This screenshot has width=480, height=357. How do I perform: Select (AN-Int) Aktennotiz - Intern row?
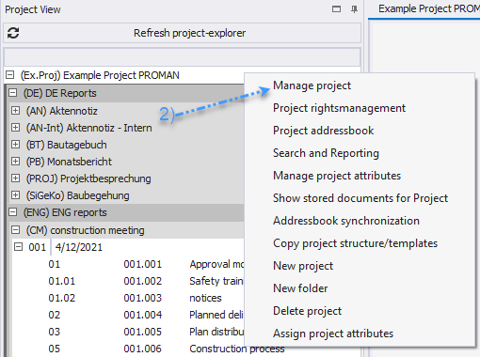pos(89,128)
